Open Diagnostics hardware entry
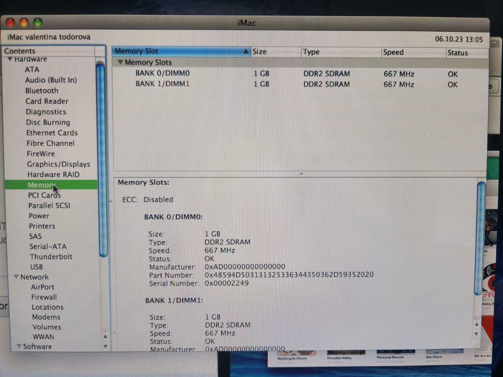The image size is (503, 377). [46, 112]
